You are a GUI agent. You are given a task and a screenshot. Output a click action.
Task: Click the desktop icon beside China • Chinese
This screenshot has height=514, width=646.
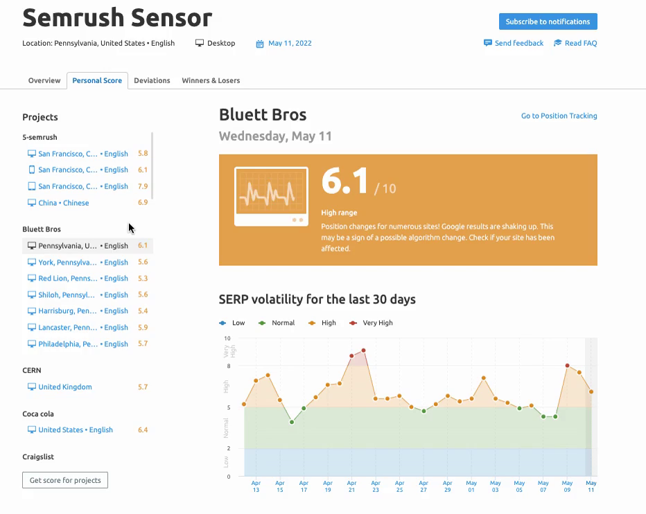[x=31, y=203]
